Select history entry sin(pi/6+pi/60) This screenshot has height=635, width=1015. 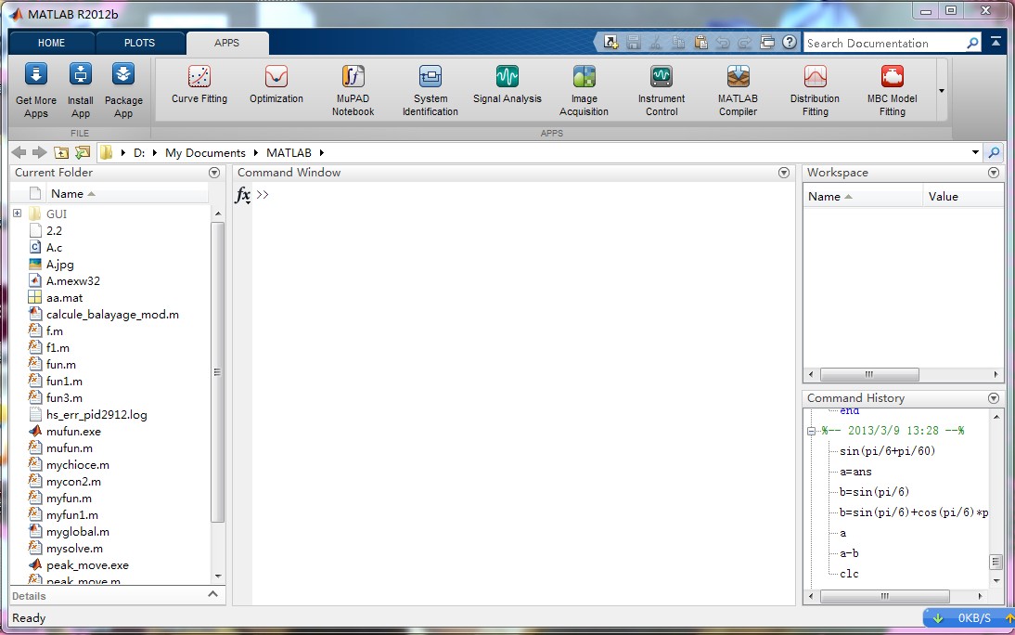(x=888, y=451)
